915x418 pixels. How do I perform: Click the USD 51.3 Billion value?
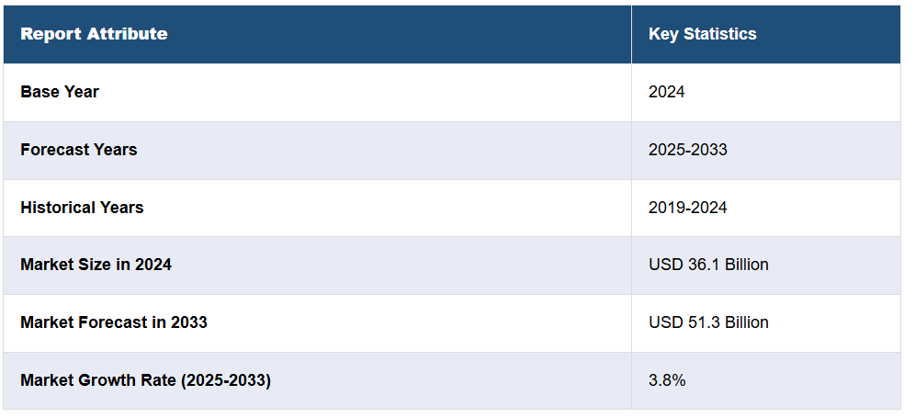tap(708, 322)
